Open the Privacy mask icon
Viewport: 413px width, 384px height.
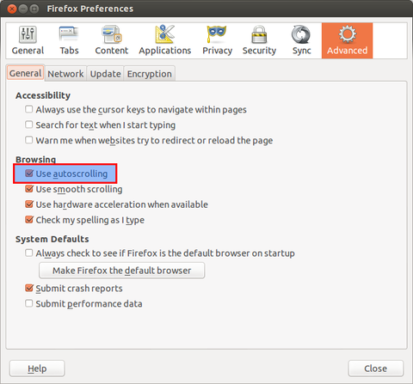tap(217, 34)
